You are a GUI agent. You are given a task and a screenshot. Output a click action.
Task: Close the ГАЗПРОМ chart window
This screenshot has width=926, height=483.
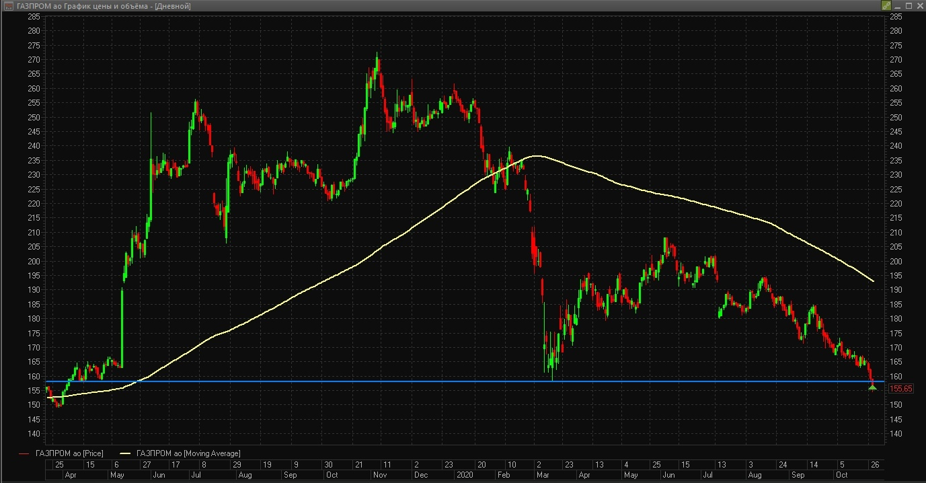919,5
